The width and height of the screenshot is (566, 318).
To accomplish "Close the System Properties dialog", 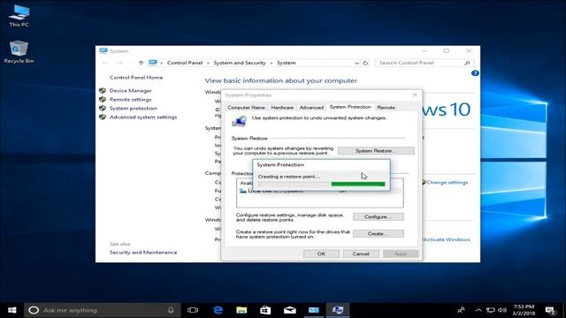I will point(415,95).
